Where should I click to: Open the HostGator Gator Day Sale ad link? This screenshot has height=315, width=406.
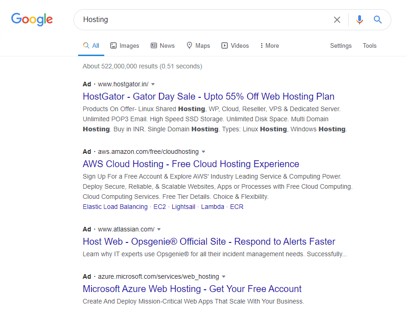(209, 96)
